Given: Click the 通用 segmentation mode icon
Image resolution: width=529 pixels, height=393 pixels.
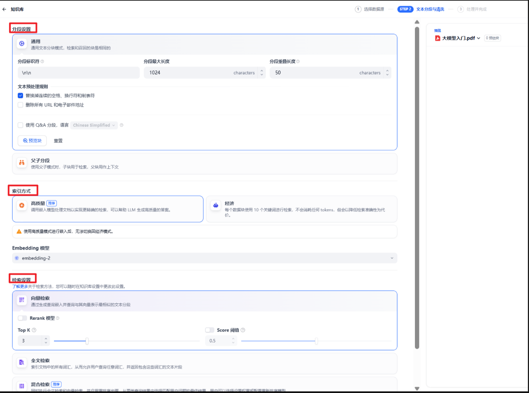Looking at the screenshot, I should 22,43.
